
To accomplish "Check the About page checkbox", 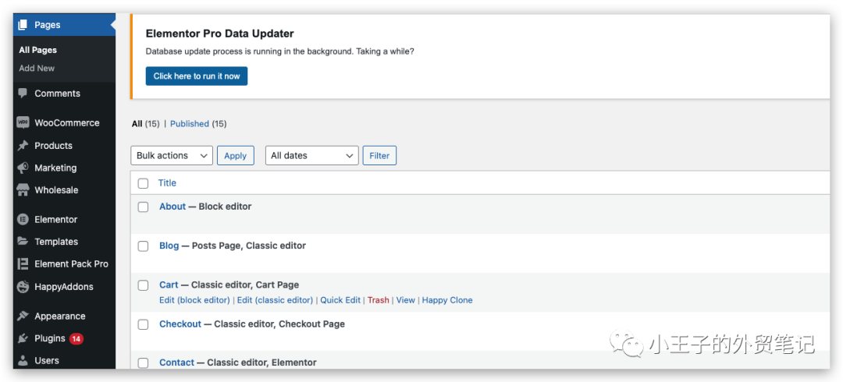I will pyautogui.click(x=143, y=207).
